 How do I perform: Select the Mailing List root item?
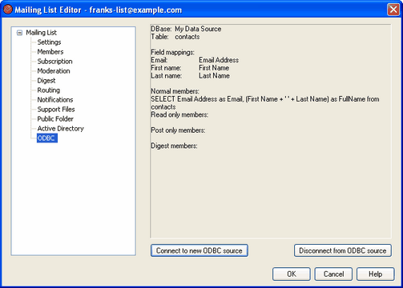41,33
